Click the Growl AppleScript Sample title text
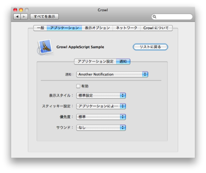This screenshot has height=173, width=206. click(x=80, y=47)
